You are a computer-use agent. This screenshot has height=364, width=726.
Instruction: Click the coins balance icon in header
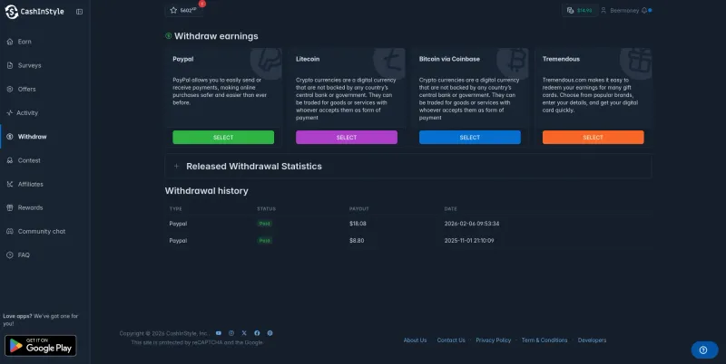(x=570, y=10)
